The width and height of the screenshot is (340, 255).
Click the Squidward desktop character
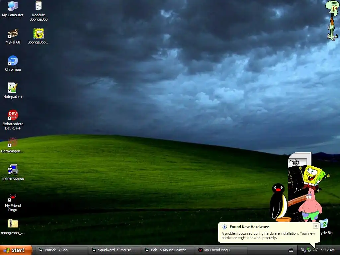point(332,20)
